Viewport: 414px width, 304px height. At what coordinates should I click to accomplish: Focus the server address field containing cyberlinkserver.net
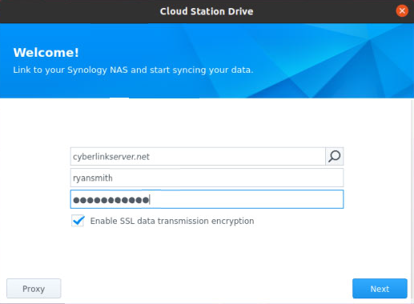[198, 156]
